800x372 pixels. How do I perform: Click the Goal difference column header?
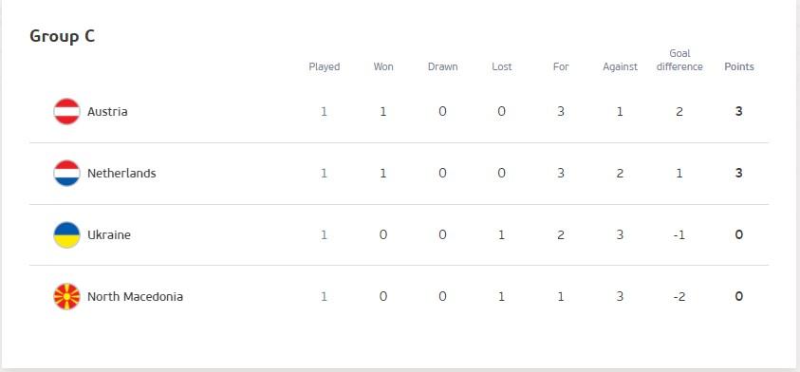[x=679, y=60]
